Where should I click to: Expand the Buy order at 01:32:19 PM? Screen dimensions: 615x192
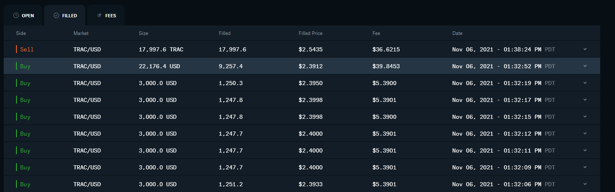click(585, 83)
